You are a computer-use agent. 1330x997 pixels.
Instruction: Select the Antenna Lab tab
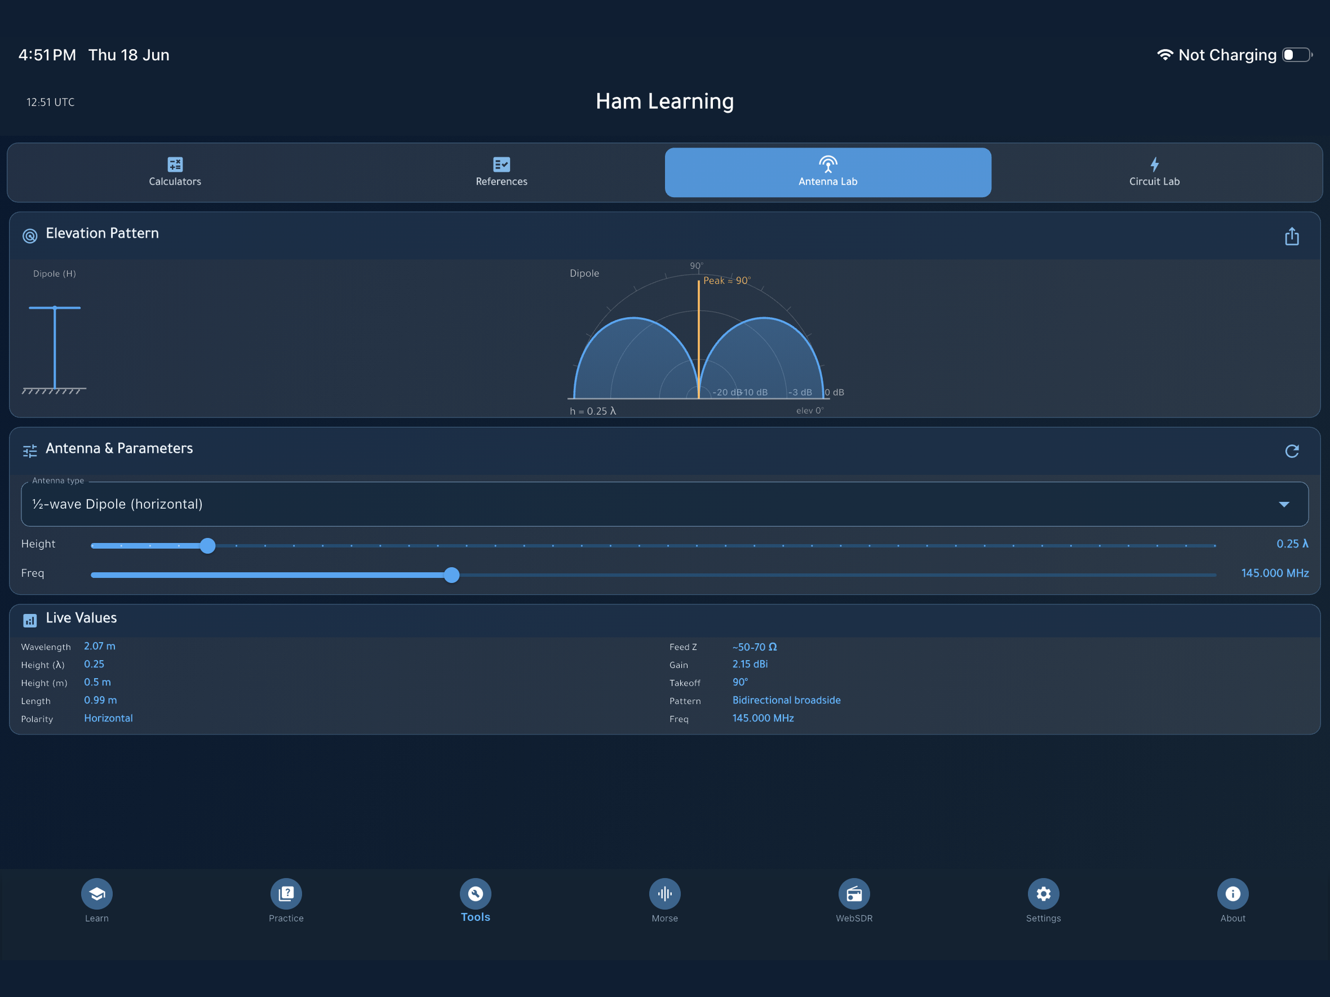click(828, 172)
